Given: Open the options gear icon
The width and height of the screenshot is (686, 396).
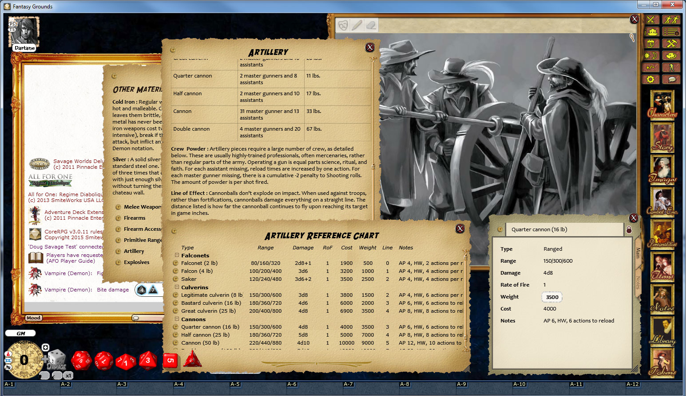Looking at the screenshot, I should pyautogui.click(x=650, y=79).
